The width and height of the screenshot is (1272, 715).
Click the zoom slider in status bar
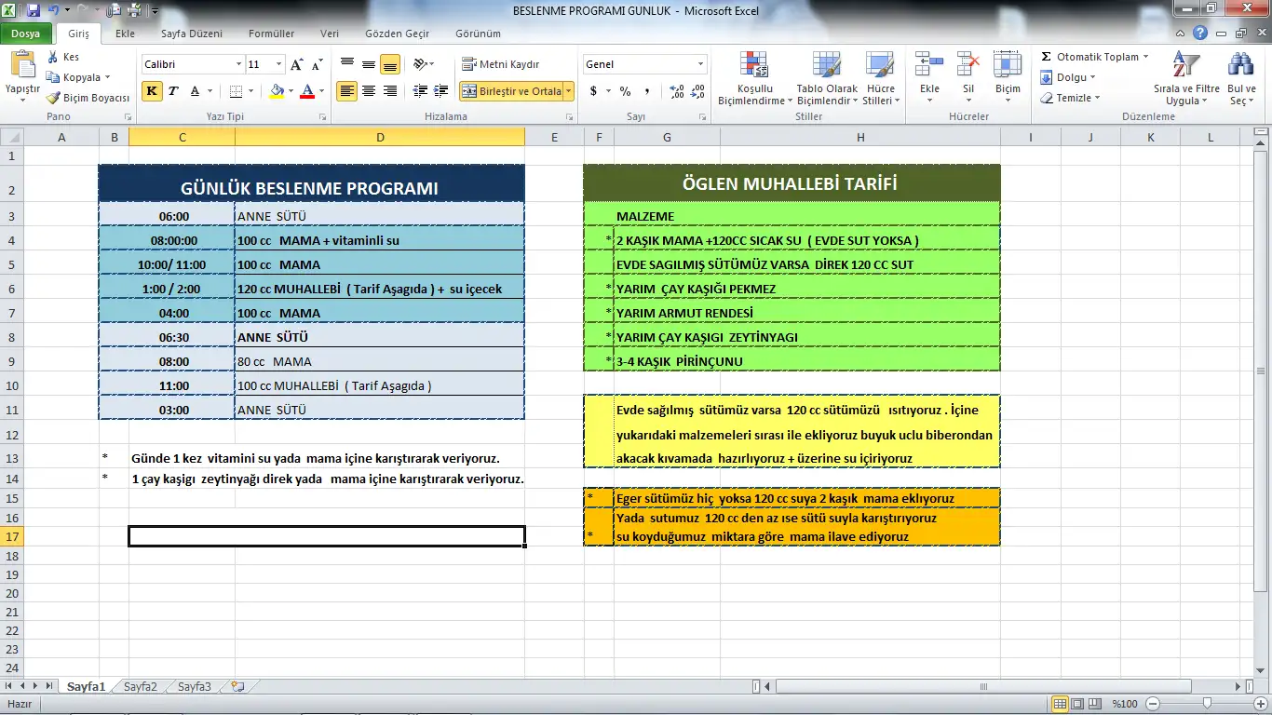(x=1207, y=704)
